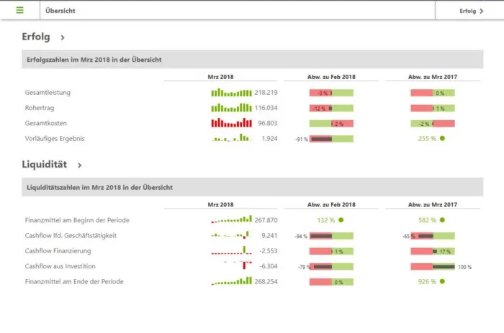Click green dot beside 132 % value

pos(341,220)
